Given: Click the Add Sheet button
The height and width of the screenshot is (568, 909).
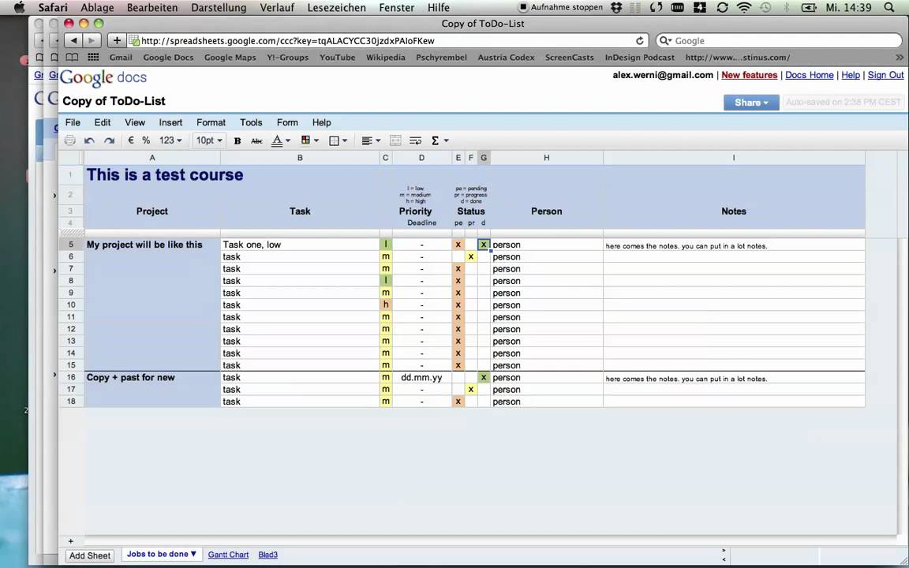Looking at the screenshot, I should coord(90,555).
